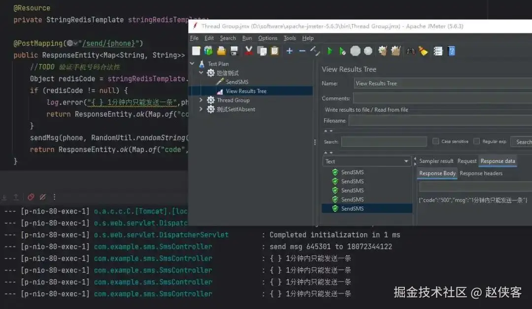Viewport: 532px width, 309px height.
Task: Click the Reset Search yellow broom icon
Action: pyautogui.click(x=423, y=51)
